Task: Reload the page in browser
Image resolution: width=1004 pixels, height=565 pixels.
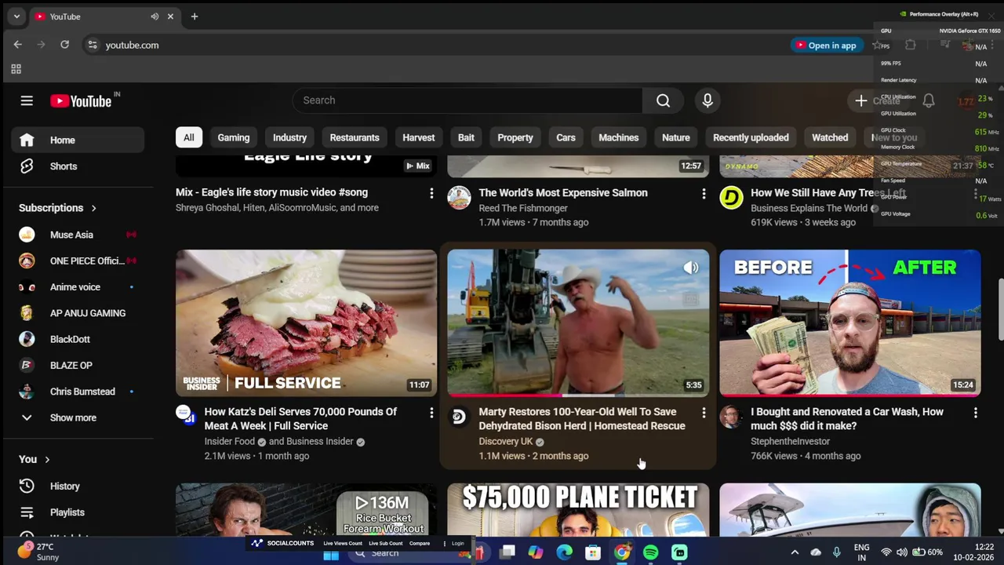Action: [x=64, y=45]
